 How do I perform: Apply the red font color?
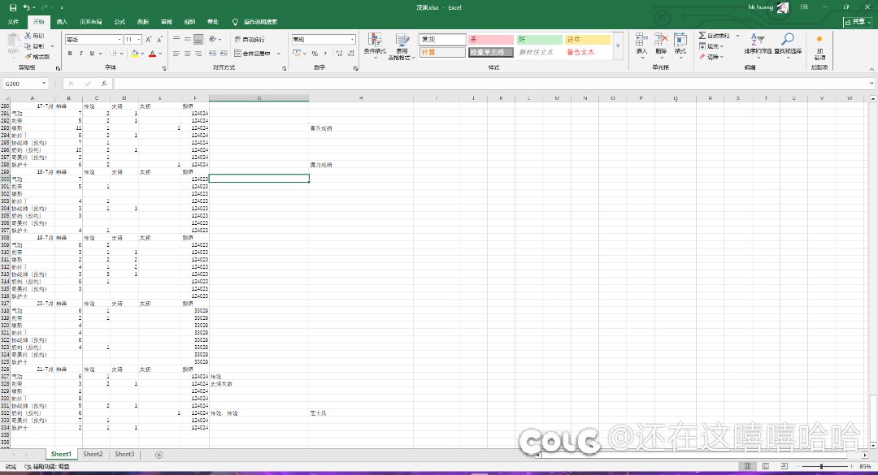pyautogui.click(x=152, y=54)
